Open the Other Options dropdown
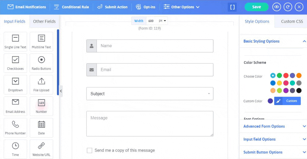307x159 pixels. click(181, 7)
